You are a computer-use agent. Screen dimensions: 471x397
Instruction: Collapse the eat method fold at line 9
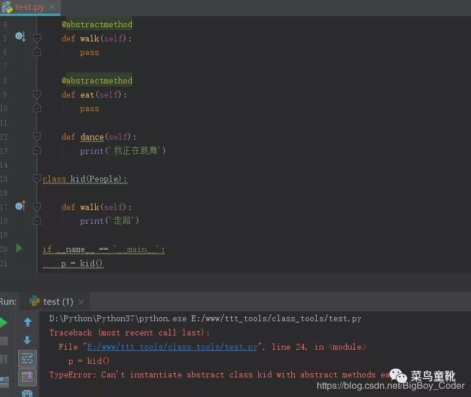pyautogui.click(x=37, y=94)
